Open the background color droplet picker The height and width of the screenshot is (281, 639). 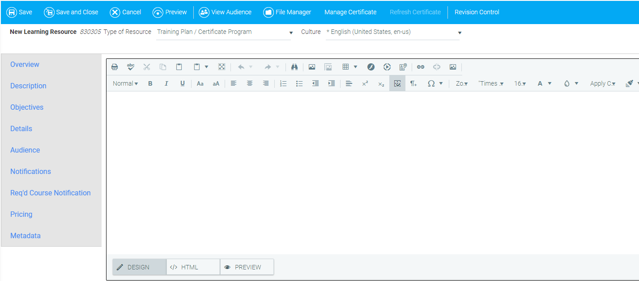point(567,83)
